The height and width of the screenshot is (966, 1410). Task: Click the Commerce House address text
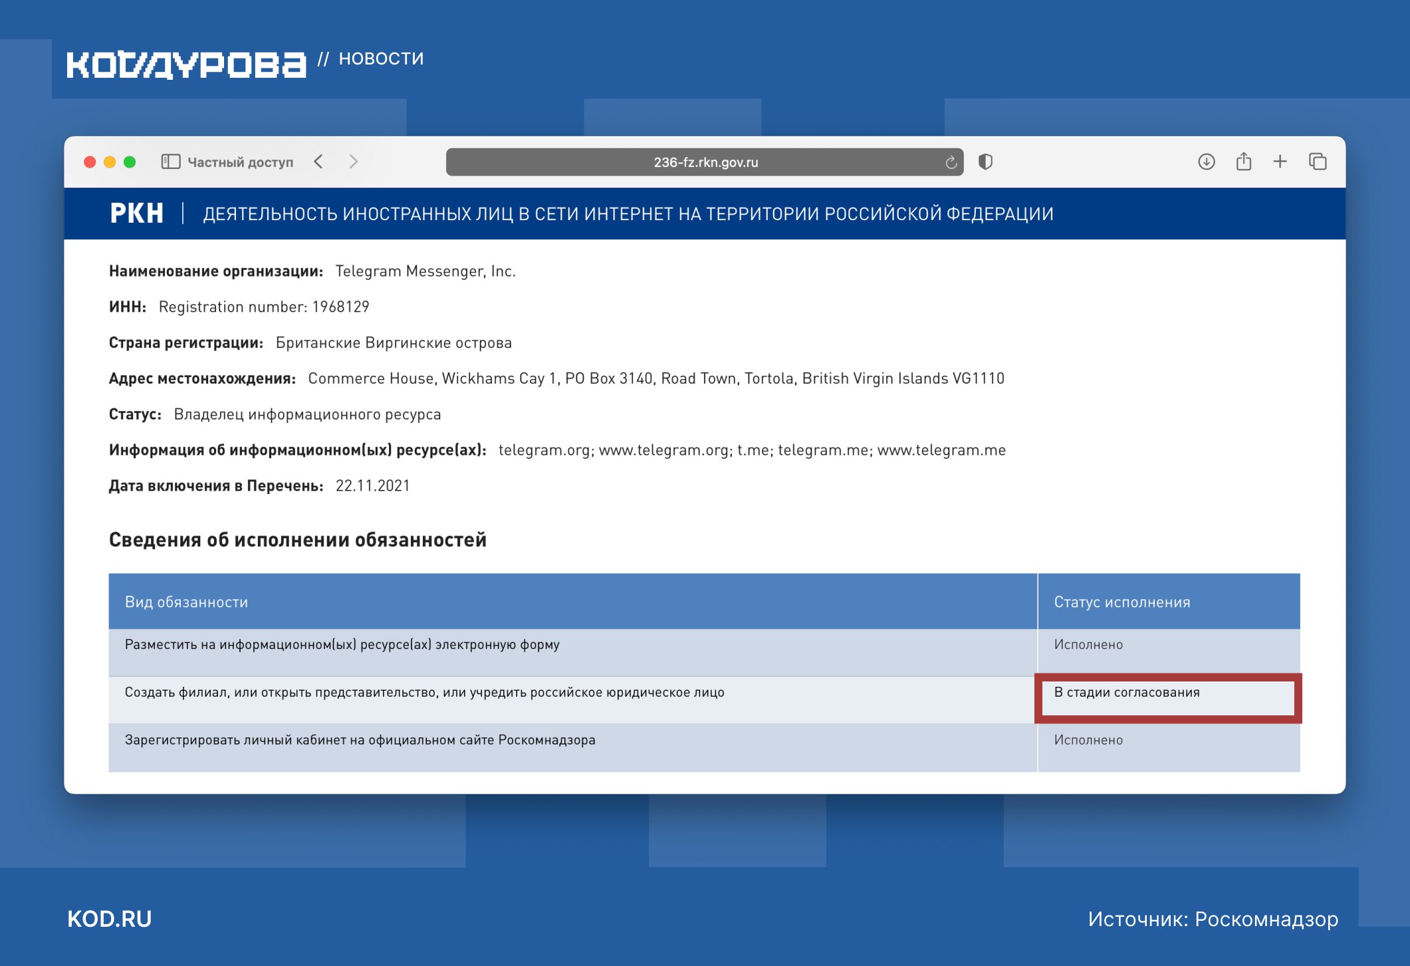[656, 379]
